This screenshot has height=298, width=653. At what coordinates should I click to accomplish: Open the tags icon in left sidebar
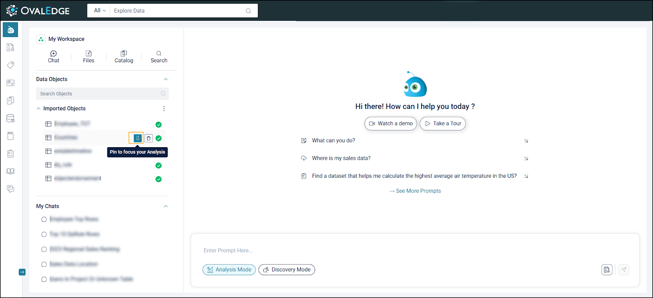pyautogui.click(x=11, y=65)
